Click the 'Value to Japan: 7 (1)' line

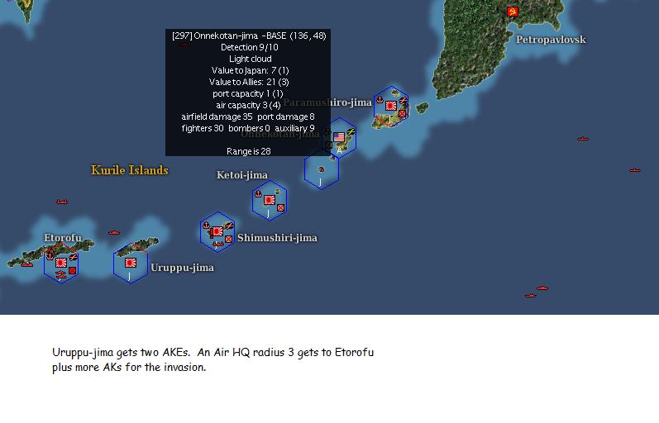click(250, 70)
